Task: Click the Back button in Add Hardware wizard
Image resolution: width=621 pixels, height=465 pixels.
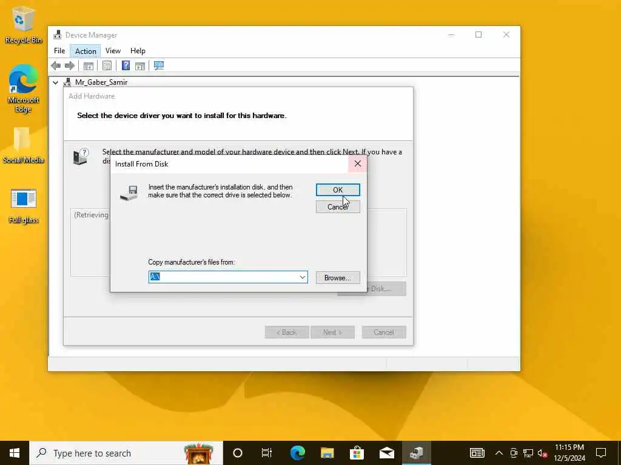Action: (x=287, y=332)
